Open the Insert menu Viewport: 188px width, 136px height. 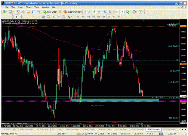click(x=21, y=7)
